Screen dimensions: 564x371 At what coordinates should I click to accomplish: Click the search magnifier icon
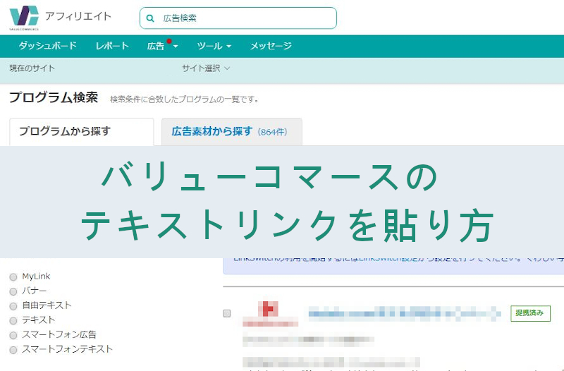(x=150, y=18)
